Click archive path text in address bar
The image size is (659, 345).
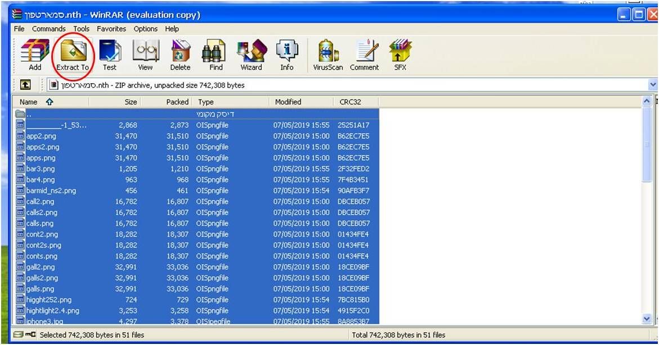pos(153,85)
